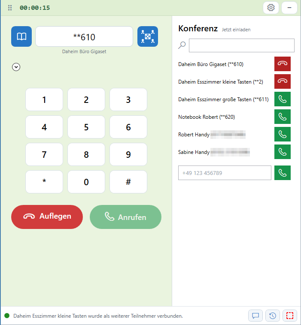
Task: Click the red dashed selection icon
Action: [x=290, y=316]
